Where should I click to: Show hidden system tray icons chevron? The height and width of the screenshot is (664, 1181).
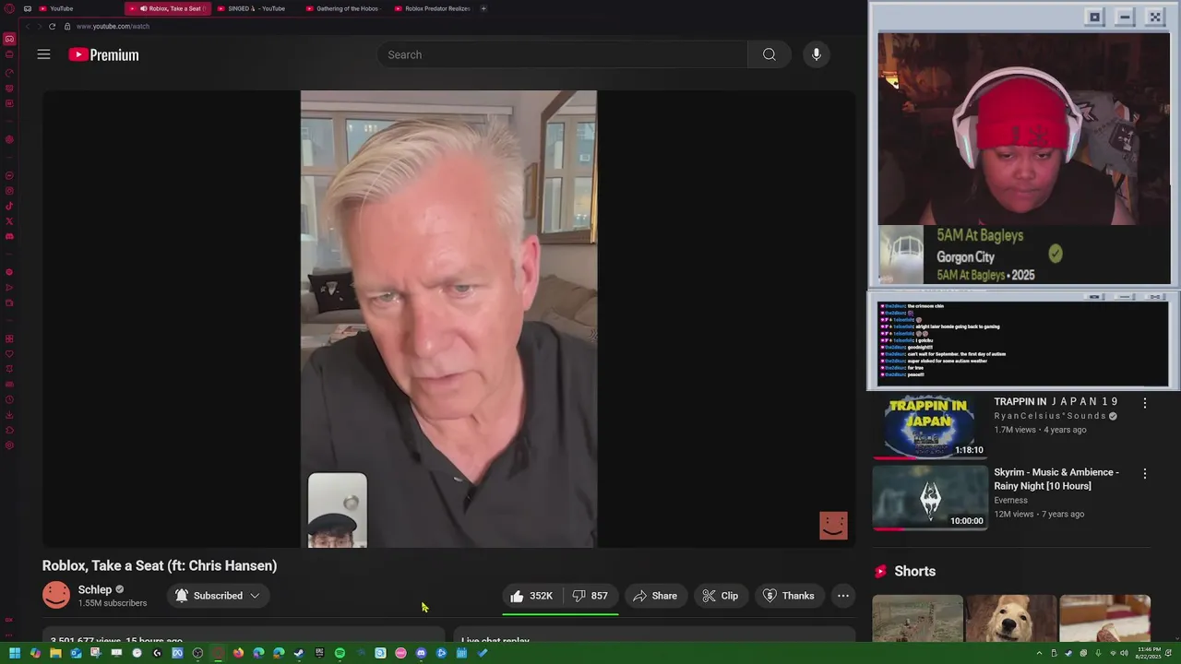point(1039,653)
